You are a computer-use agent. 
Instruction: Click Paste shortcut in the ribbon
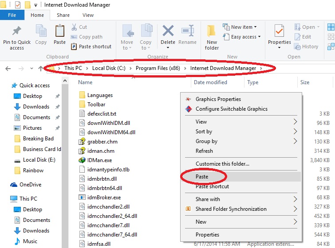(x=91, y=46)
